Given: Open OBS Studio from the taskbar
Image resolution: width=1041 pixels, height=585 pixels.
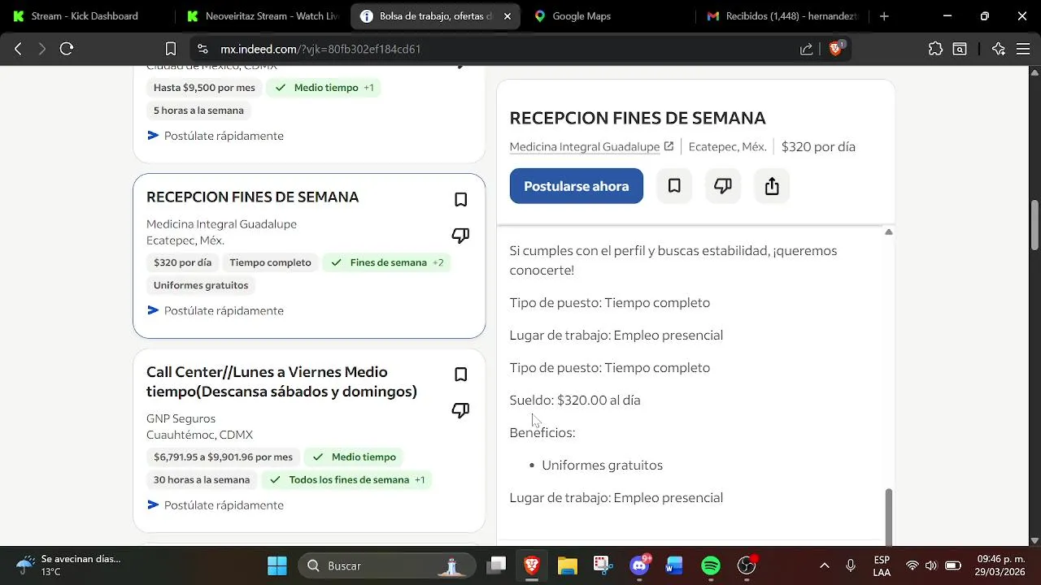Looking at the screenshot, I should point(747,565).
